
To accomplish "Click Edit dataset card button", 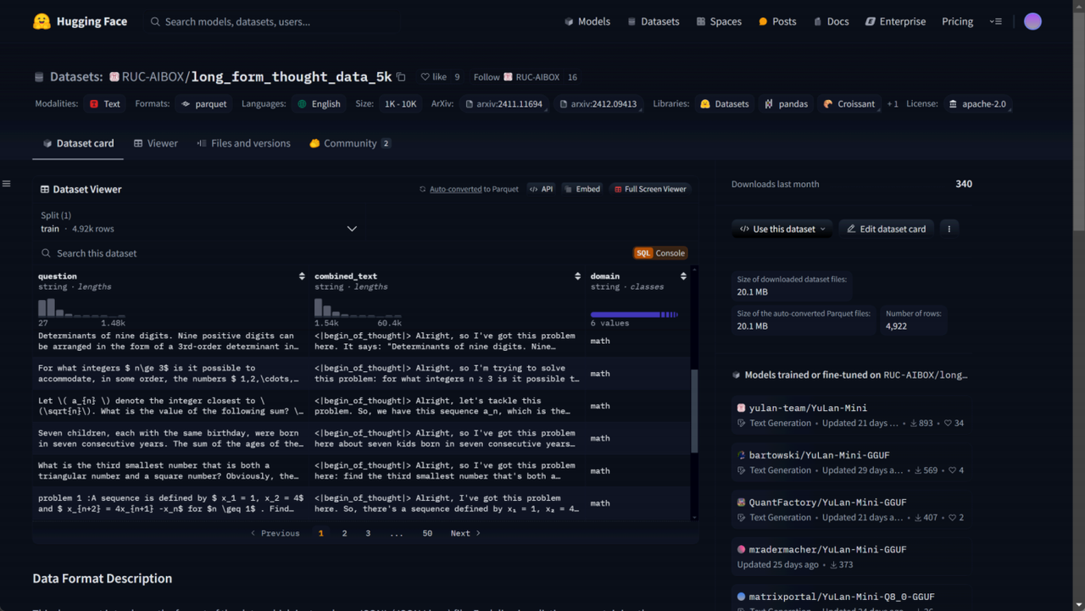I will pos(887,229).
